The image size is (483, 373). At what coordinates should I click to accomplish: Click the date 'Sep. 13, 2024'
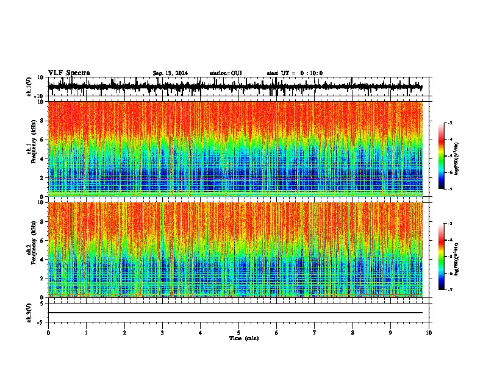170,73
